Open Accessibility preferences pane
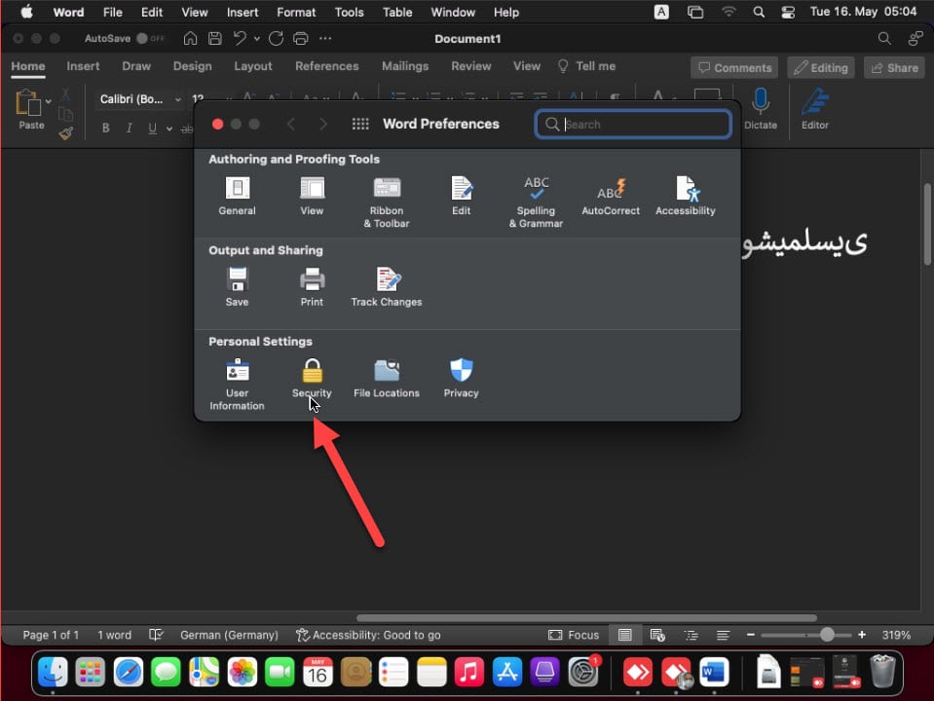The width and height of the screenshot is (934, 701). [x=685, y=196]
